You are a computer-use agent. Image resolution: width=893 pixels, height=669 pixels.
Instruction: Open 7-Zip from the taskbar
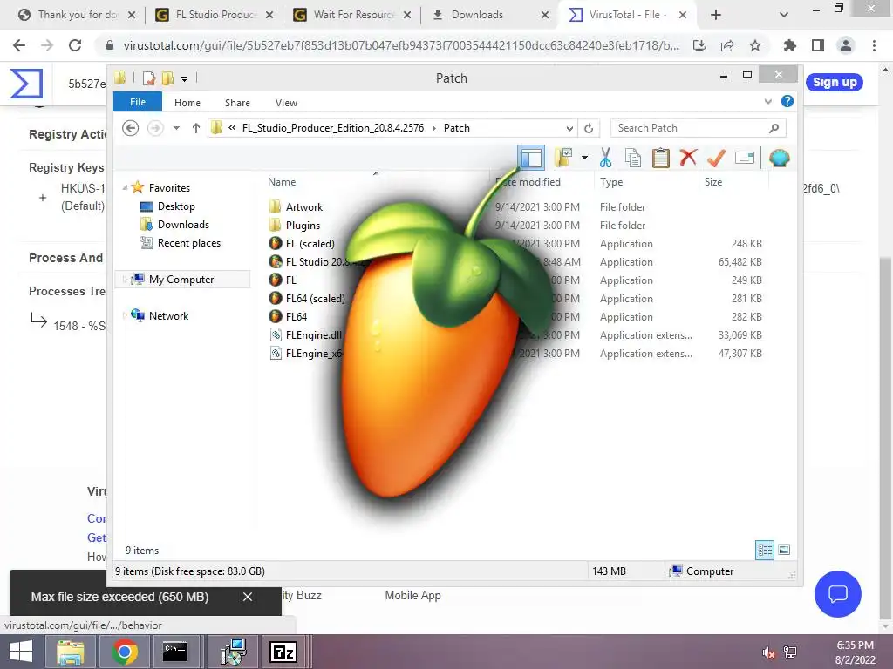(x=283, y=652)
